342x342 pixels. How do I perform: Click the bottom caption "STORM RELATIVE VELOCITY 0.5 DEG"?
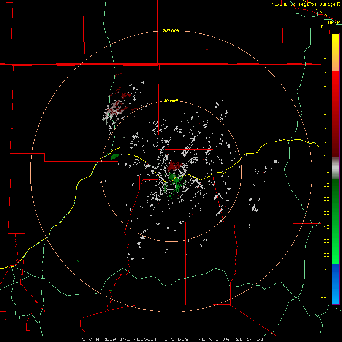135,339
